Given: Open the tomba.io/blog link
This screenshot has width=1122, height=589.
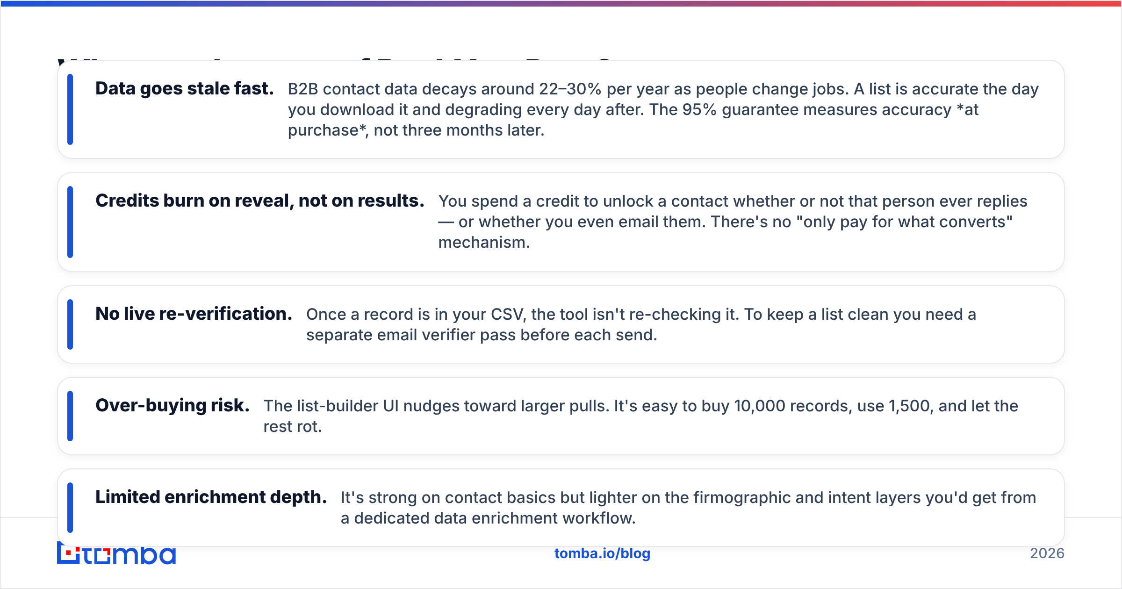Looking at the screenshot, I should pos(602,553).
